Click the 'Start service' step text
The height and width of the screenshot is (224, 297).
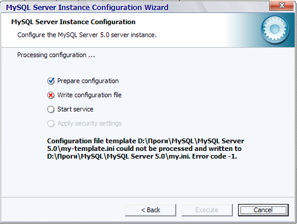75,109
